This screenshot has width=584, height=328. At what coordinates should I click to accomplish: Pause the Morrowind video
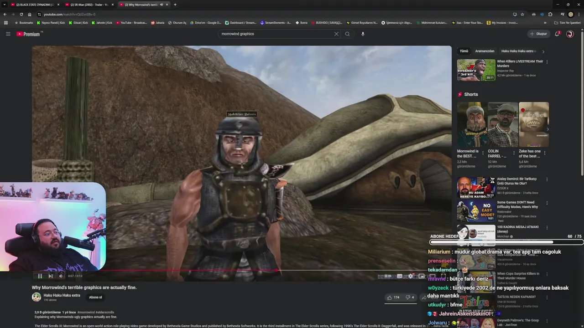pos(40,276)
